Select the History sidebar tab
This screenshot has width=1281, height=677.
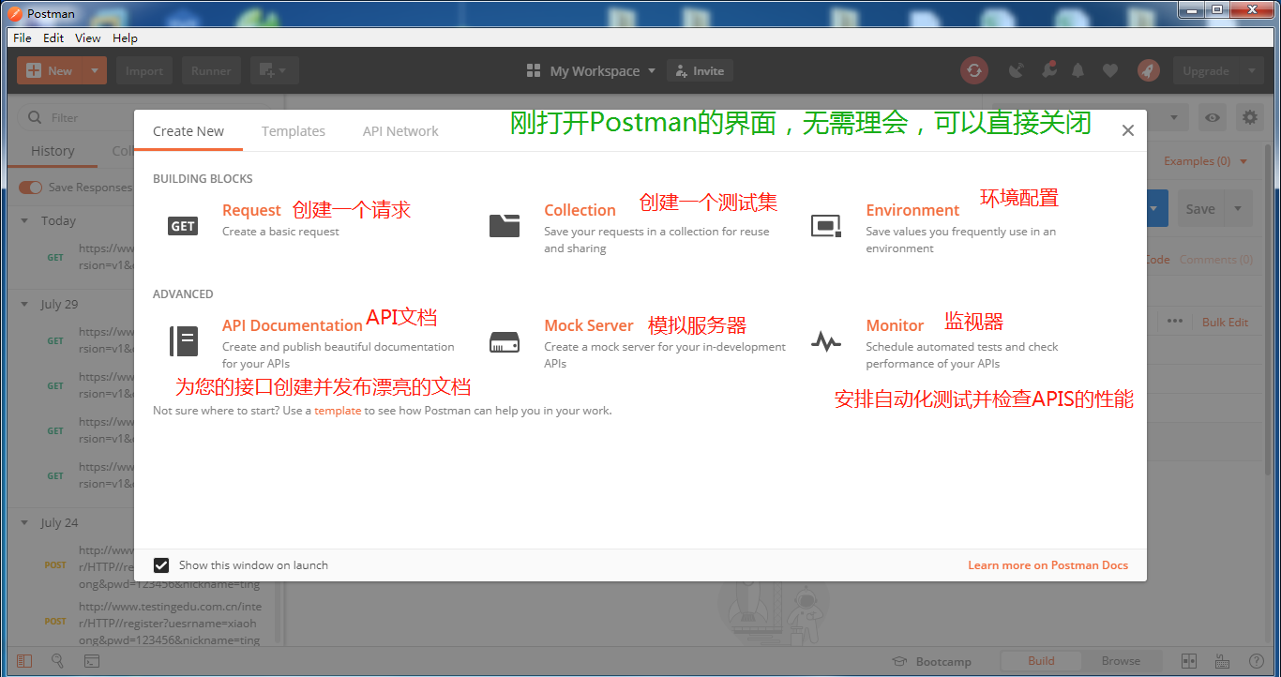[53, 151]
